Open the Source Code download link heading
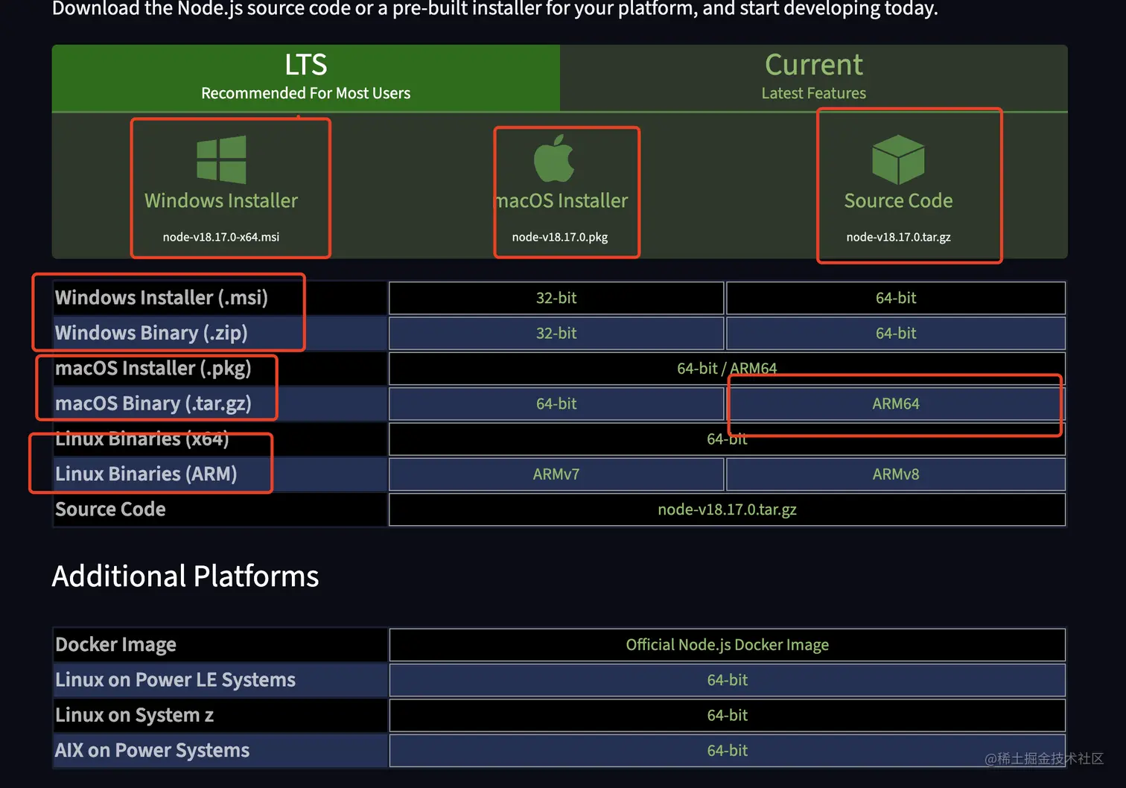The height and width of the screenshot is (788, 1126). click(898, 200)
